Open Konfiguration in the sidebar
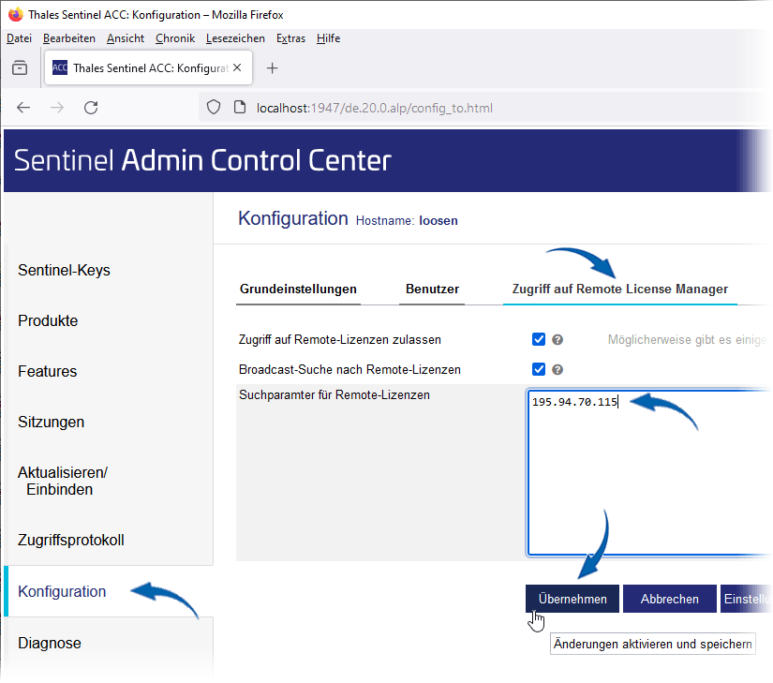773x683 pixels. 62,591
